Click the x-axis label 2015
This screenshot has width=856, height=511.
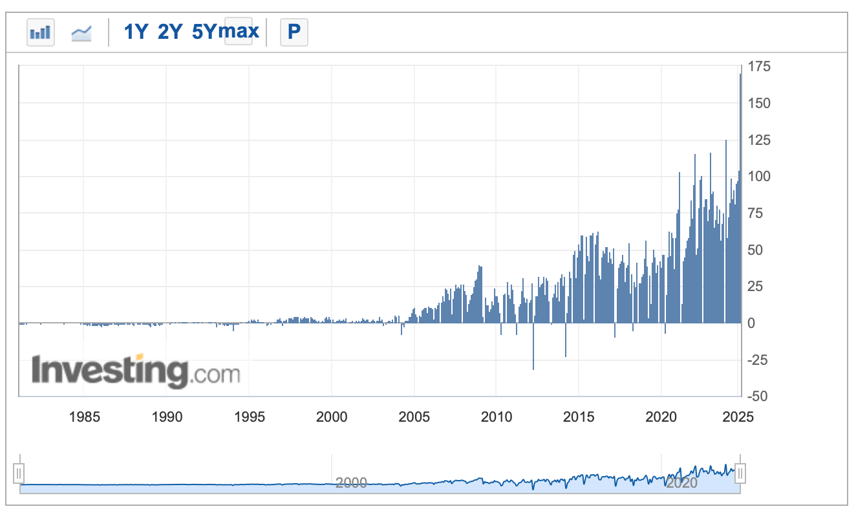click(x=579, y=417)
